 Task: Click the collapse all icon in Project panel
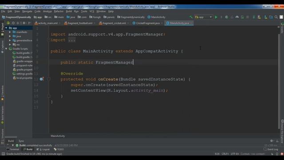pos(18,23)
